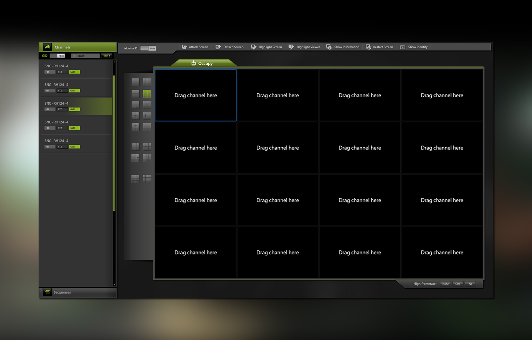Viewport: 532px width, 340px height.
Task: Click the channel list scrollbar
Action: 114,143
